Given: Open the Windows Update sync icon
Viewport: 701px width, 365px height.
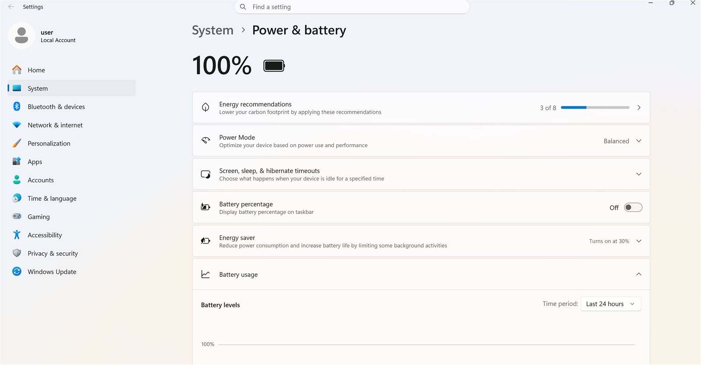Looking at the screenshot, I should [x=17, y=272].
